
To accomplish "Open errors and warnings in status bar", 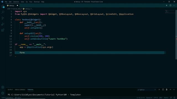I will pyautogui.click(x=18, y=98).
